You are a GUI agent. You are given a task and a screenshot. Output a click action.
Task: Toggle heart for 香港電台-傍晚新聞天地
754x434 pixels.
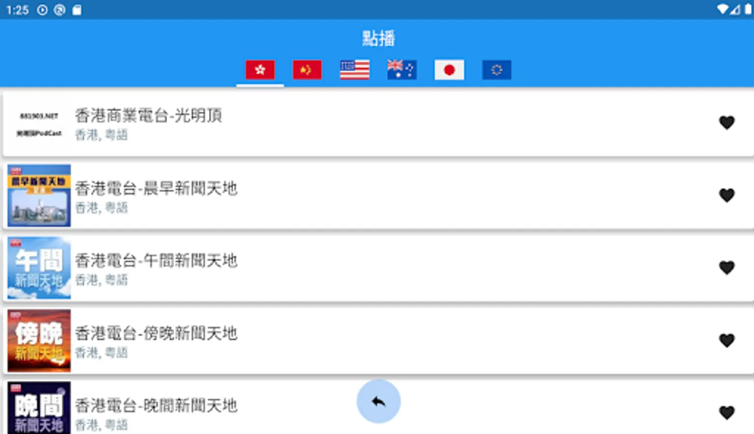(726, 340)
